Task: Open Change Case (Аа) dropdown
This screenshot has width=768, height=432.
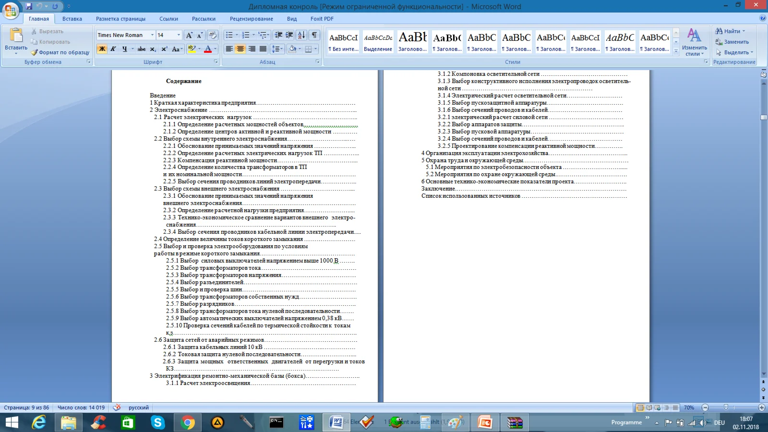Action: click(x=177, y=49)
